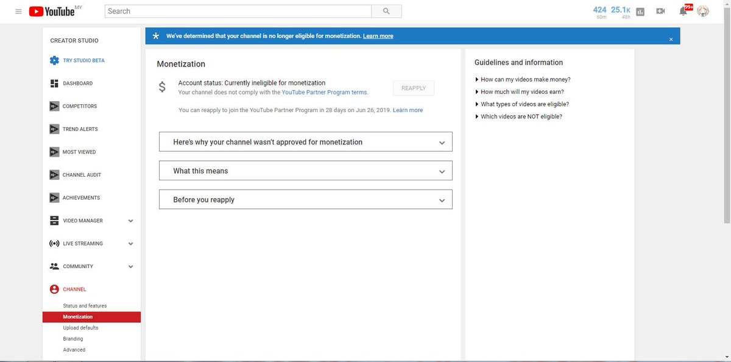
Task: Click the Live Streaming broadcast icon
Action: point(54,243)
